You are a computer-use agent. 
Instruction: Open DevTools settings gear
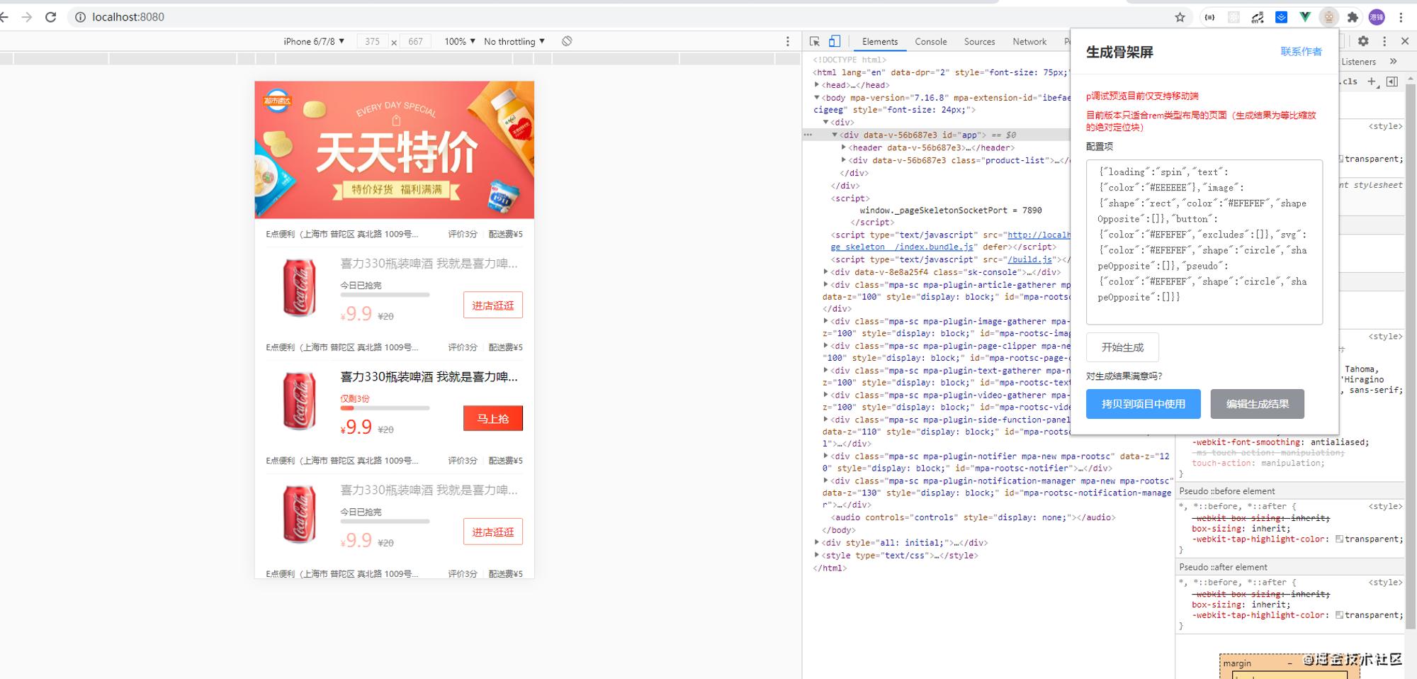1363,41
